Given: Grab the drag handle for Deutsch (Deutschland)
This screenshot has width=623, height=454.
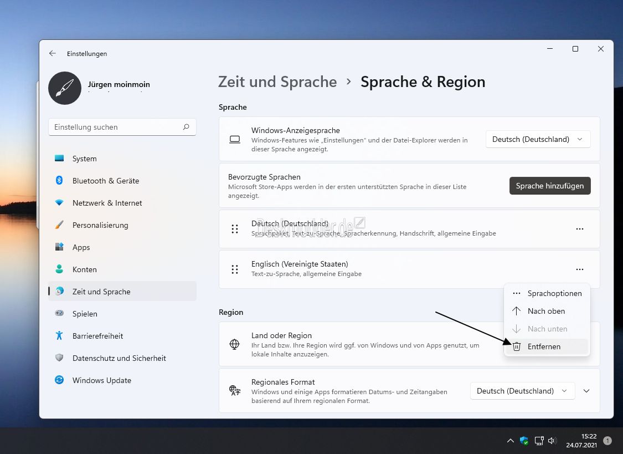Looking at the screenshot, I should 235,229.
